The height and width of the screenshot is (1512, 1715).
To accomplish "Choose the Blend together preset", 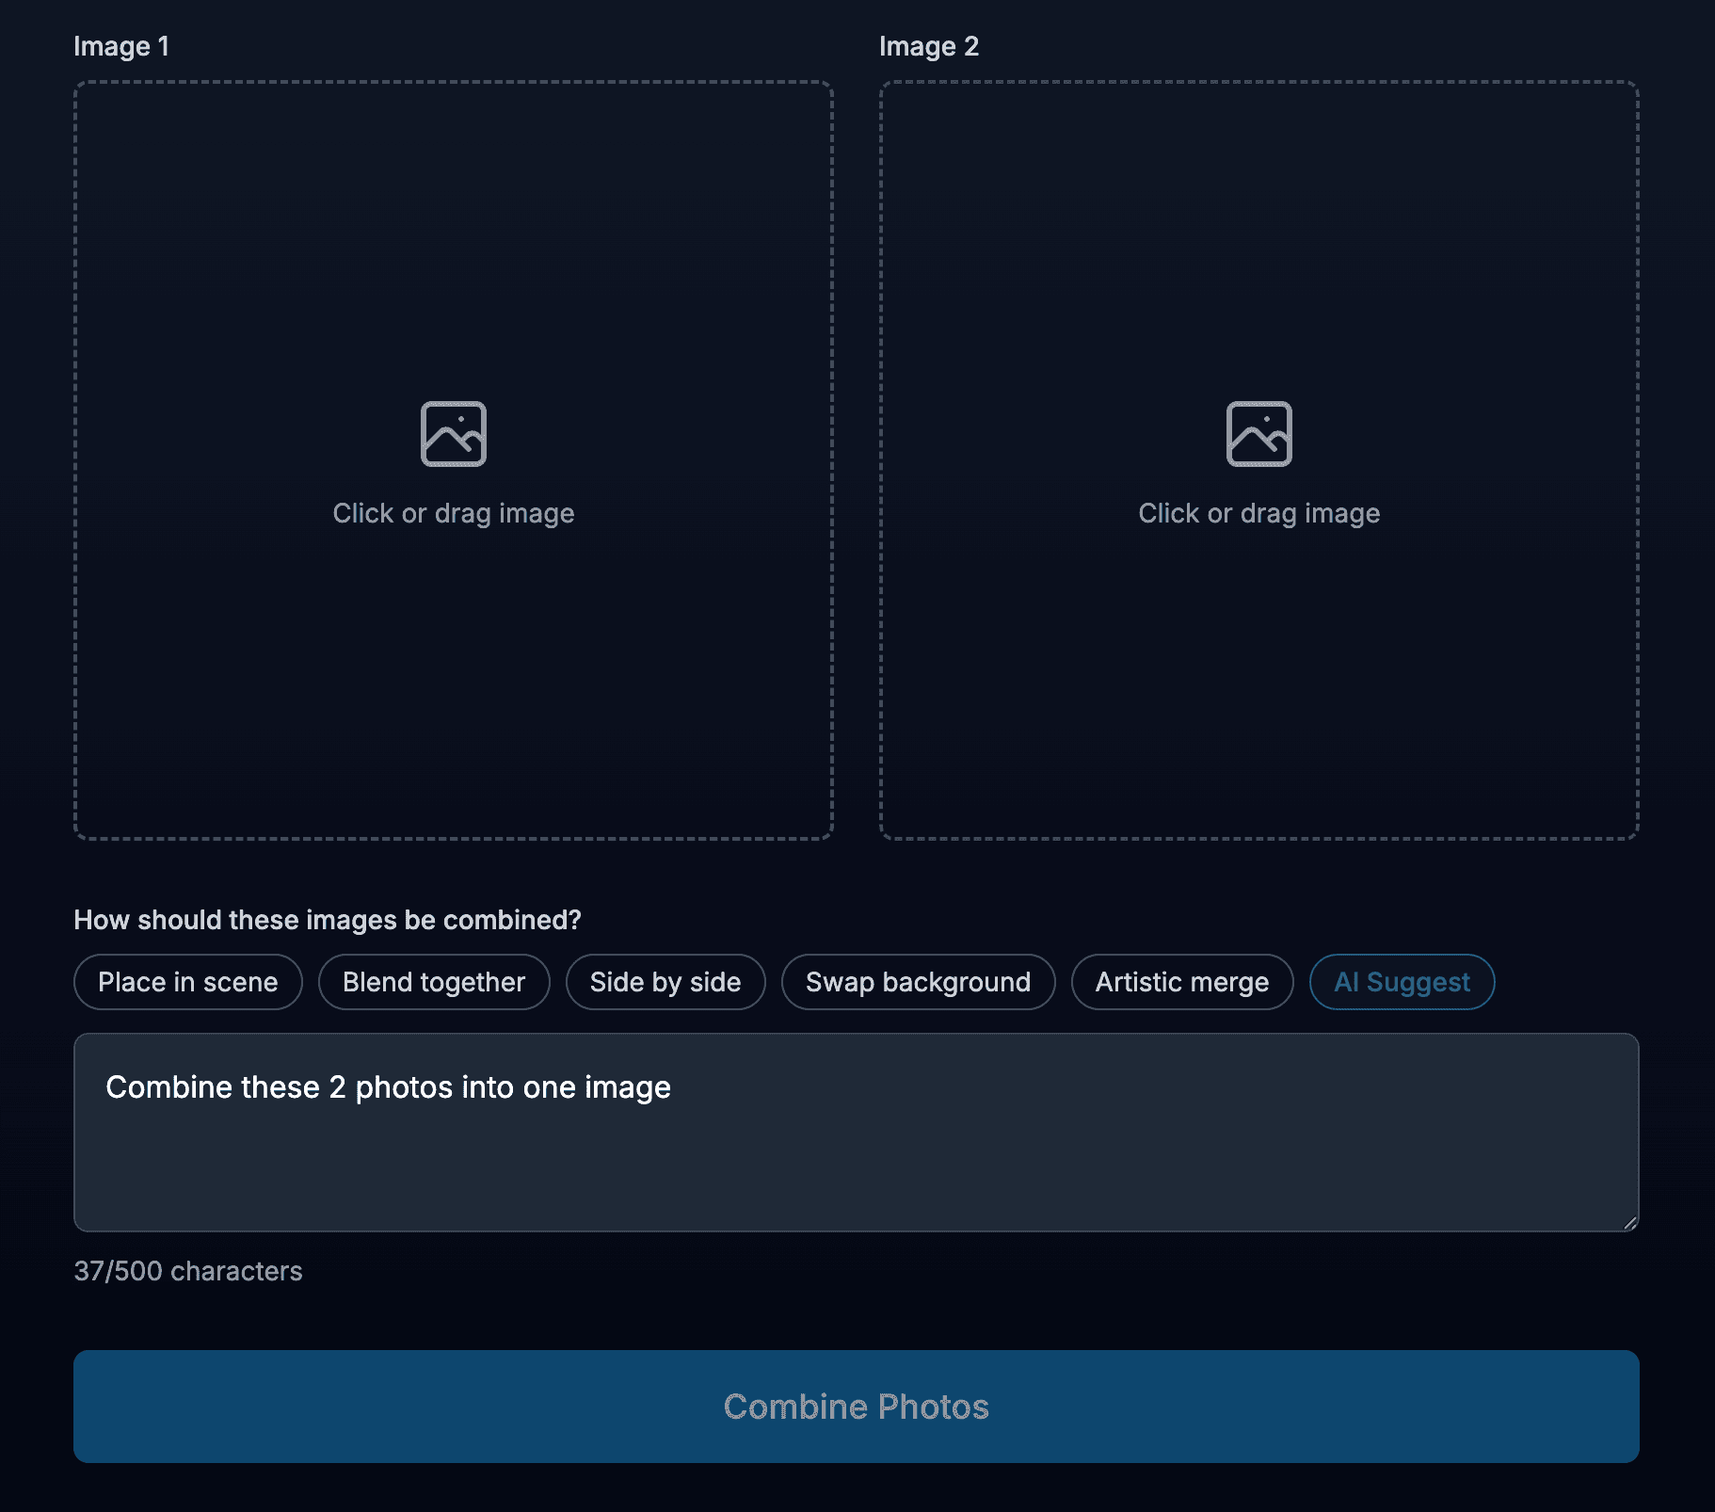I will pyautogui.click(x=434, y=982).
